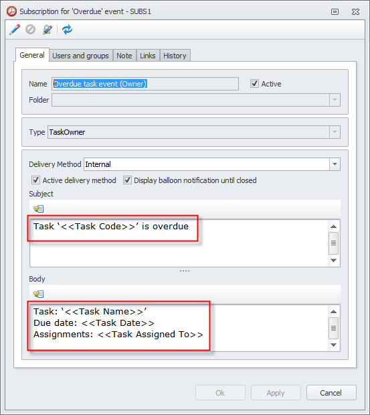Image resolution: width=370 pixels, height=415 pixels.
Task: Uncheck the Active checkbox beside Name
Action: [x=254, y=84]
